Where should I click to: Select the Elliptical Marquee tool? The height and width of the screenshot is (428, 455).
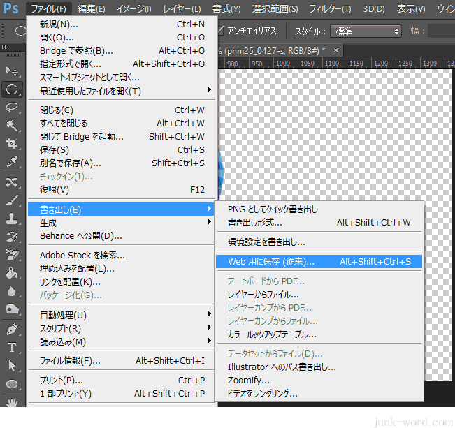(12, 89)
